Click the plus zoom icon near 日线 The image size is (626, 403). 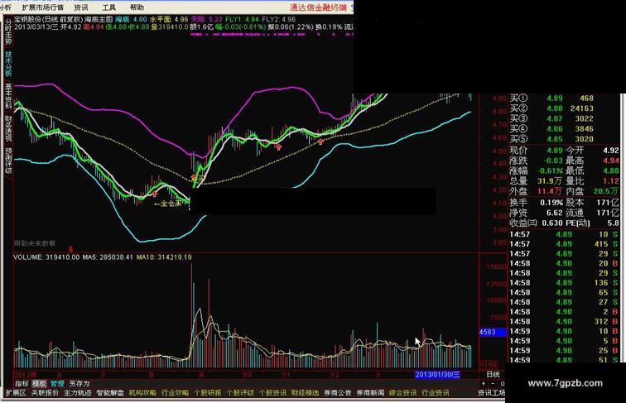[x=484, y=383]
